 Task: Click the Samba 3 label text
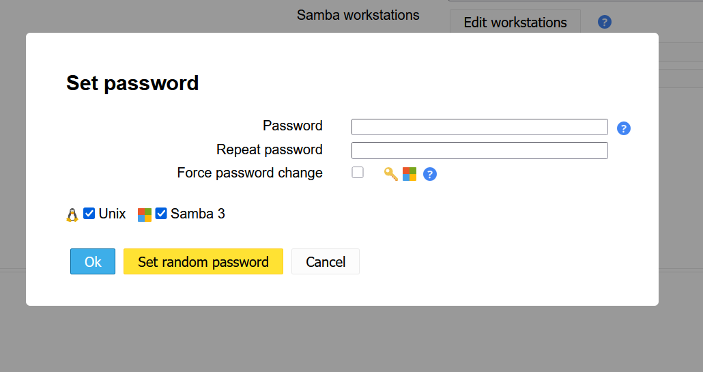(198, 214)
